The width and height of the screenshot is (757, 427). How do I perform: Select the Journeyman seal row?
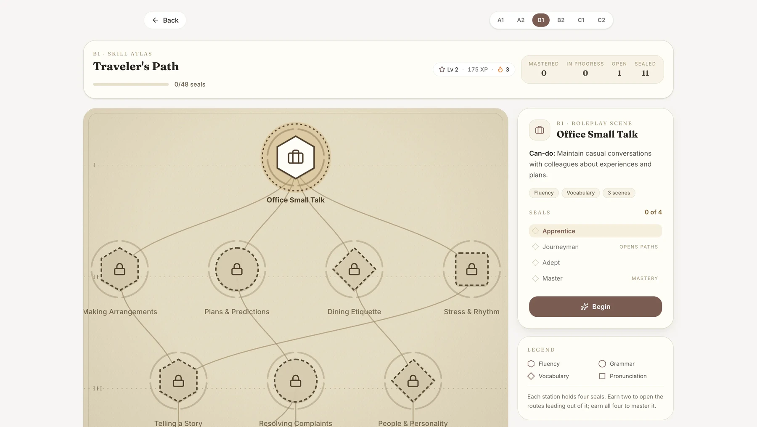596,247
